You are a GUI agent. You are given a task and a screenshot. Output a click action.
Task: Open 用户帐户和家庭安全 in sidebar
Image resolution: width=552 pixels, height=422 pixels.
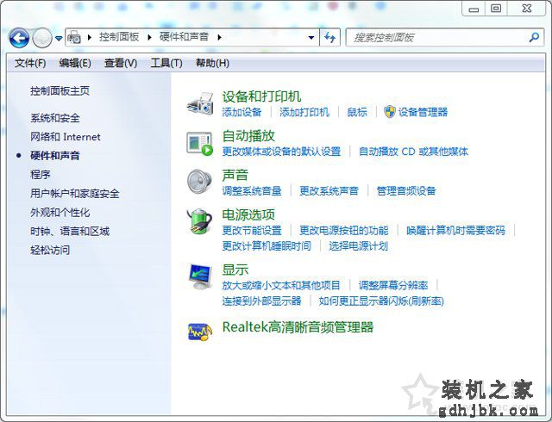point(75,194)
